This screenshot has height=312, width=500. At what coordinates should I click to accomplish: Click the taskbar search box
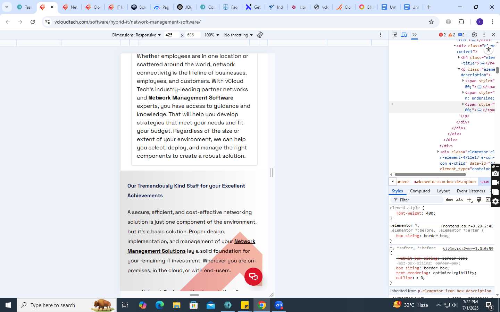(x=67, y=305)
